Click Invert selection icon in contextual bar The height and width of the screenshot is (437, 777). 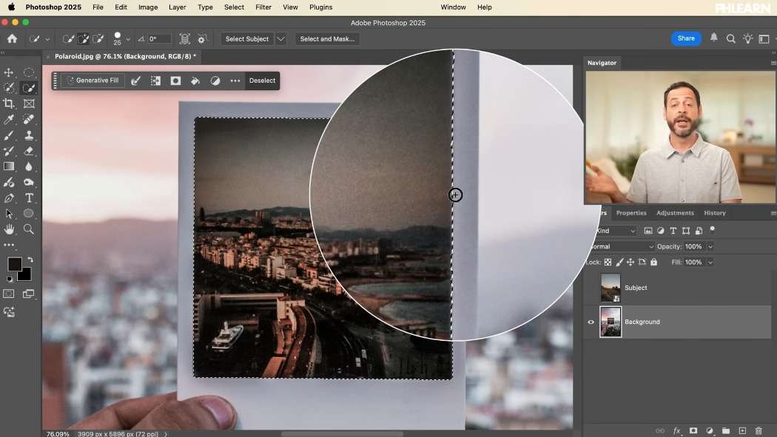(155, 81)
